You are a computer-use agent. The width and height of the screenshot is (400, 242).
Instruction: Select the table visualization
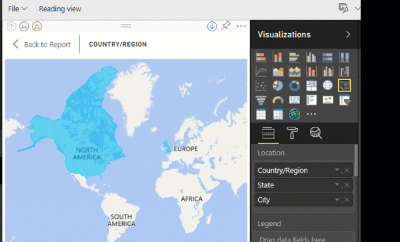261,114
